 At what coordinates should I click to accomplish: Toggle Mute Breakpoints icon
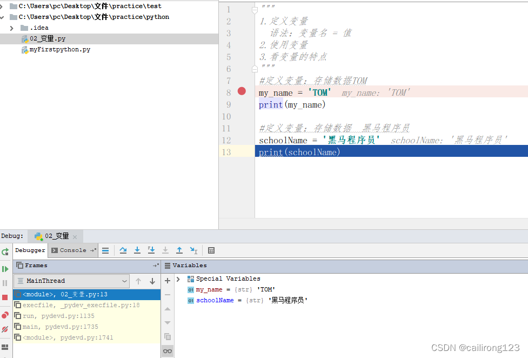[x=5, y=329]
